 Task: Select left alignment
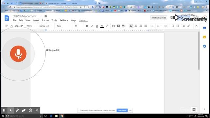[131, 26]
